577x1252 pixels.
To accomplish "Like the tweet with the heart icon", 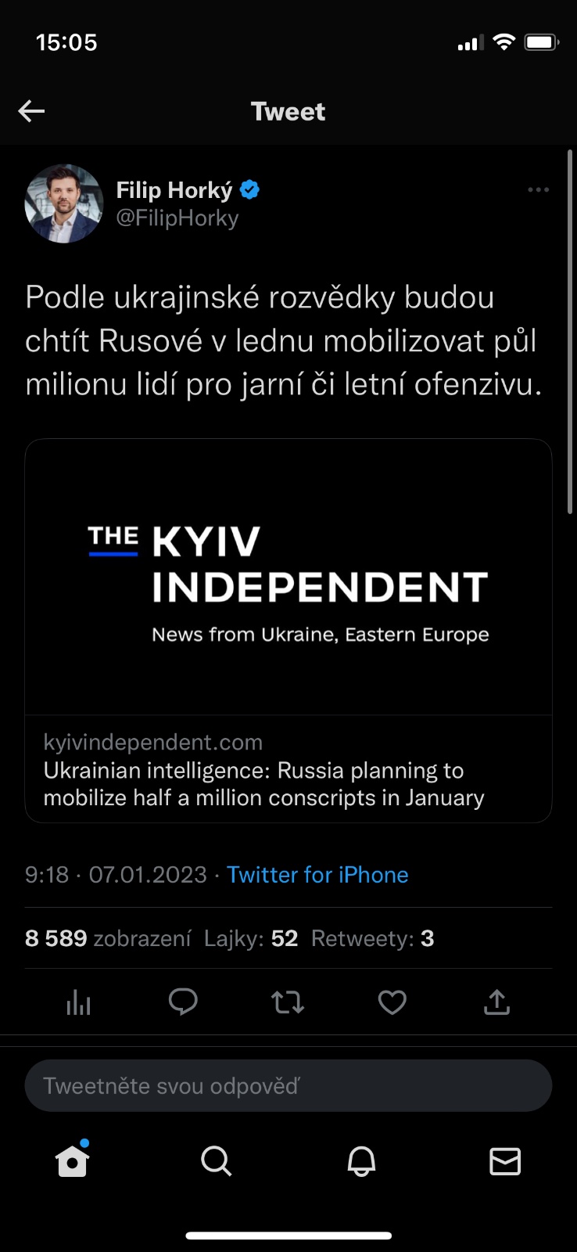I will [392, 1002].
